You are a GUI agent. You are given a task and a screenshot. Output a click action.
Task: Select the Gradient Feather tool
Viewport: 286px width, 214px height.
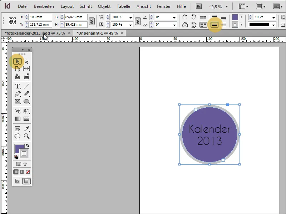click(x=26, y=119)
